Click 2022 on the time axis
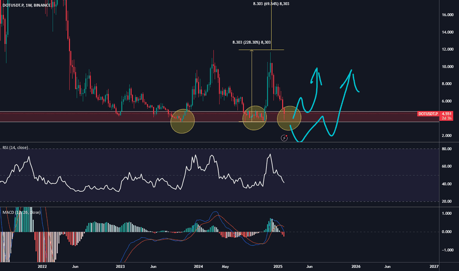 click(42, 266)
